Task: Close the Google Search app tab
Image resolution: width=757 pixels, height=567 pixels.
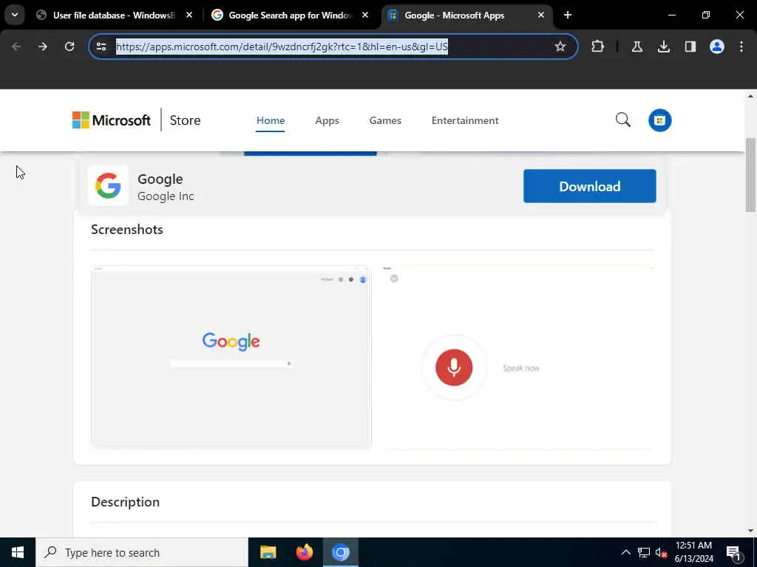Action: click(x=365, y=16)
